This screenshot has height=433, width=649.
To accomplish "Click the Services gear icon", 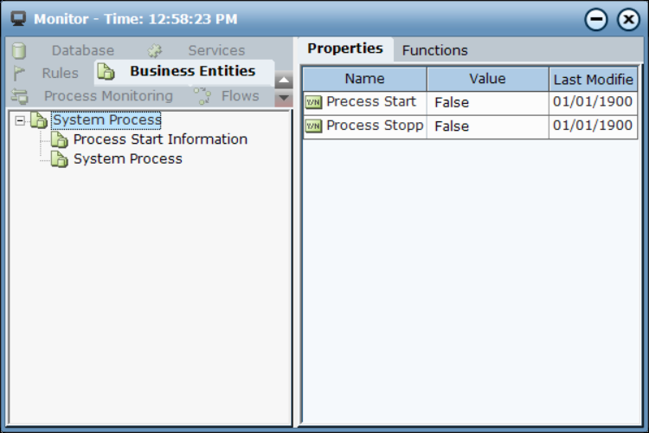I will [x=155, y=51].
